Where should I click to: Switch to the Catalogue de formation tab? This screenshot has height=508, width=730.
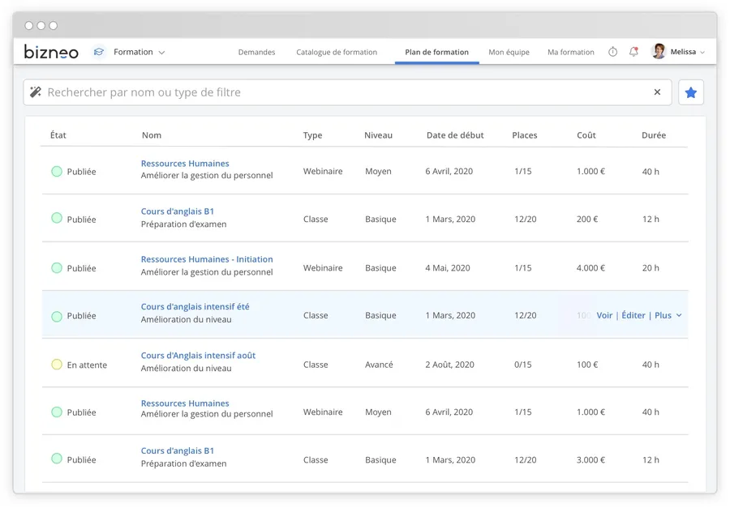point(337,52)
